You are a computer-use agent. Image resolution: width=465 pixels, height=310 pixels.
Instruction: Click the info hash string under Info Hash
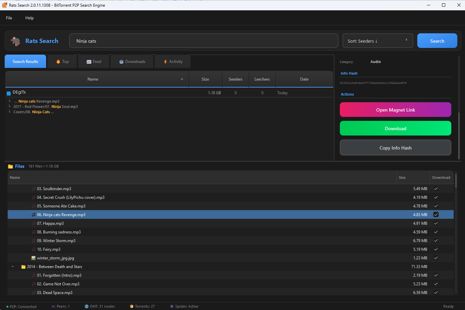coord(373,83)
